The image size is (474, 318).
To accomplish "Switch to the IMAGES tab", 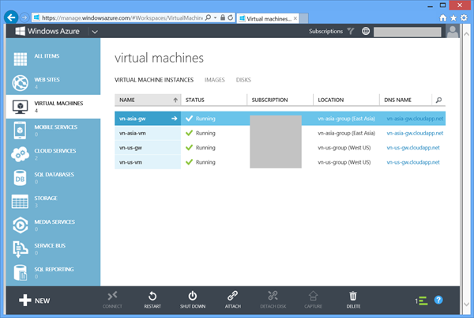I will coord(214,80).
